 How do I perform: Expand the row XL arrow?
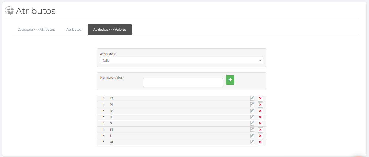[103, 142]
